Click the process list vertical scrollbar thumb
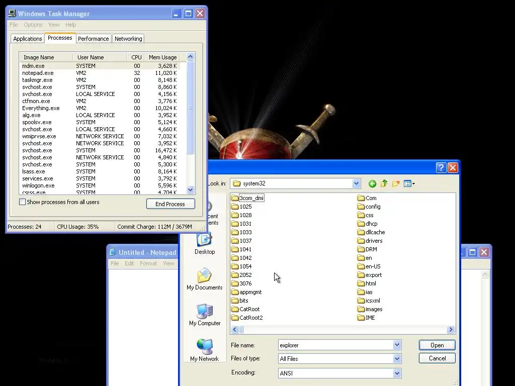Viewport: 515px width, 386px height. (x=190, y=108)
